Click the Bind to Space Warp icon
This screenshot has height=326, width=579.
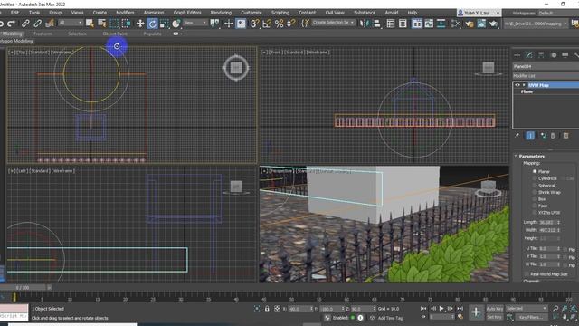point(50,24)
